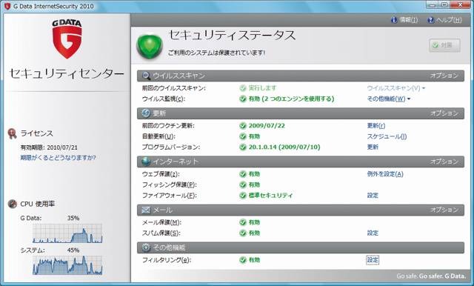Click the title bar G Data icon
The image size is (474, 286).
tap(7, 6)
